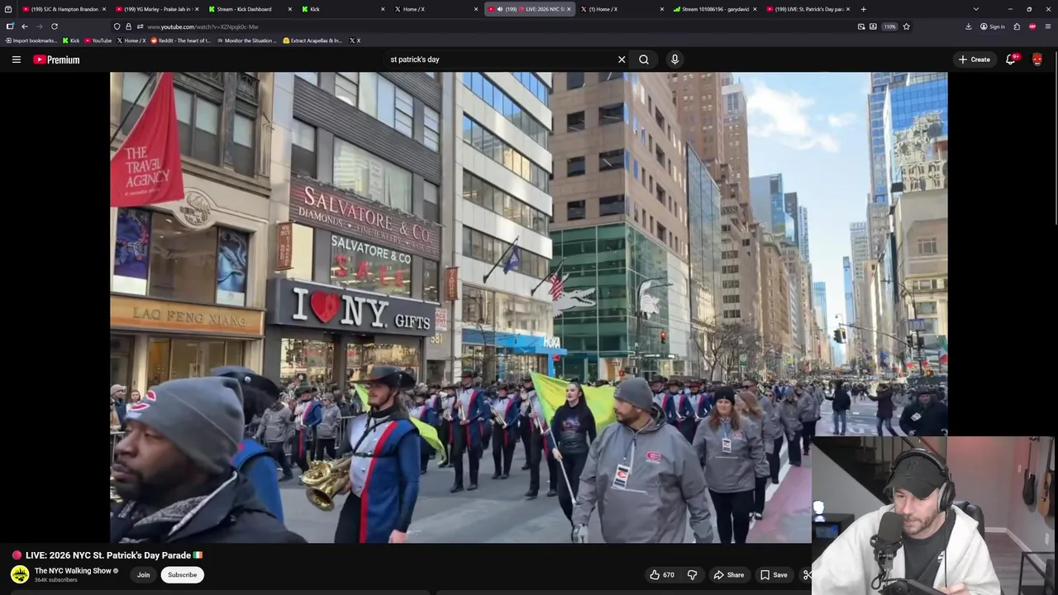This screenshot has width=1058, height=595.
Task: View site security padlock info
Action: pyautogui.click(x=128, y=26)
